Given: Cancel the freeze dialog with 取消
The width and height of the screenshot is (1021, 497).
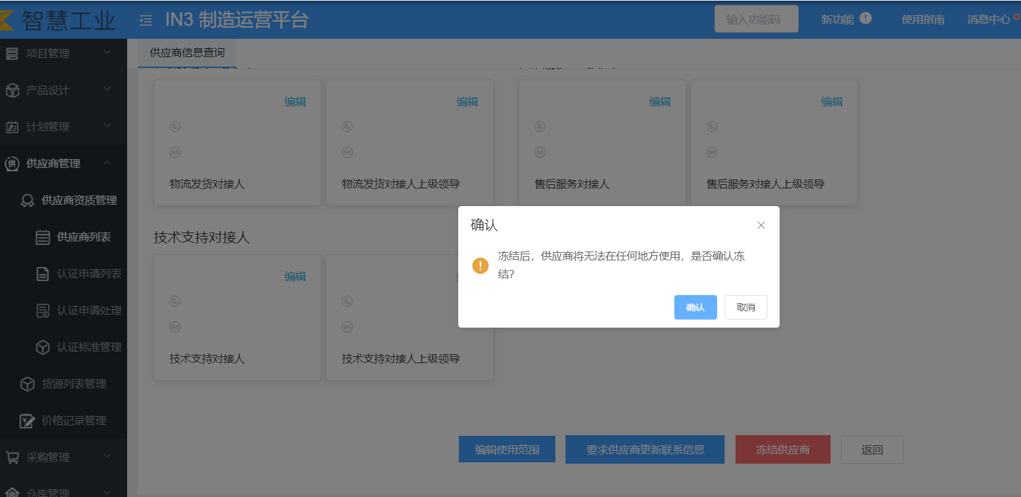Looking at the screenshot, I should tap(745, 307).
